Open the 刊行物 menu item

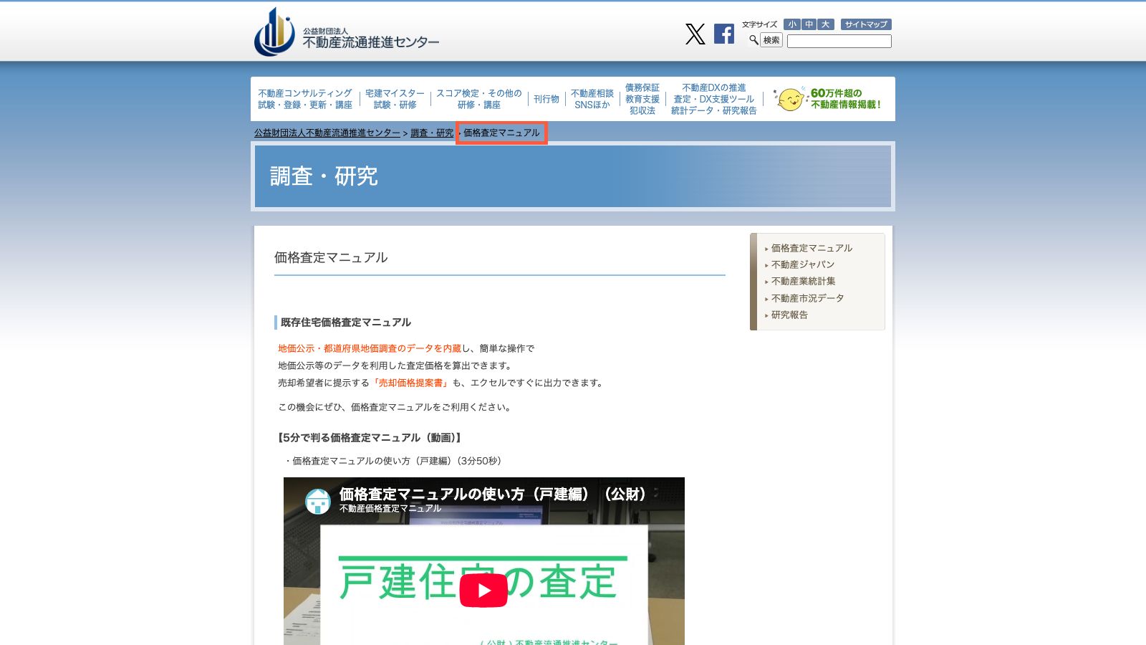pyautogui.click(x=546, y=99)
